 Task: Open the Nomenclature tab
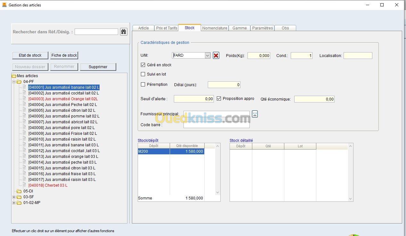215,28
